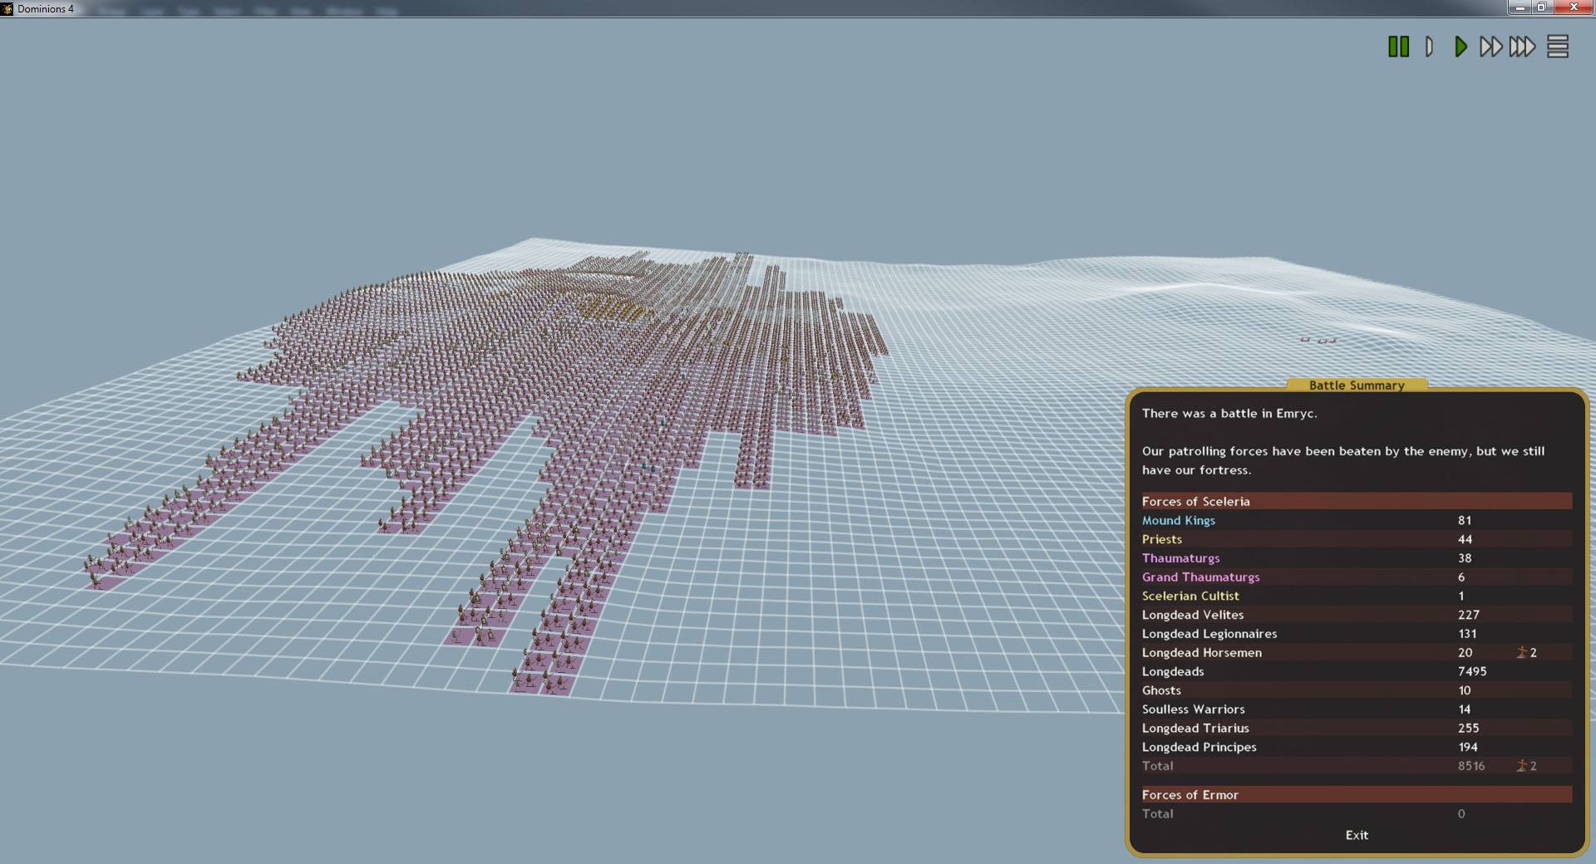Viewport: 1596px width, 864px height.
Task: Click the Ermor total value 0
Action: point(1461,813)
